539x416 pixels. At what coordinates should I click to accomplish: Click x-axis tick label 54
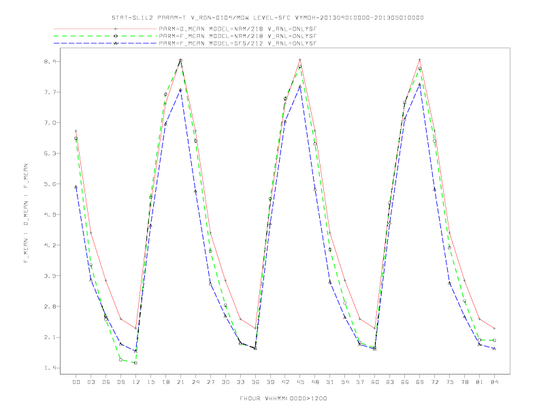click(345, 382)
